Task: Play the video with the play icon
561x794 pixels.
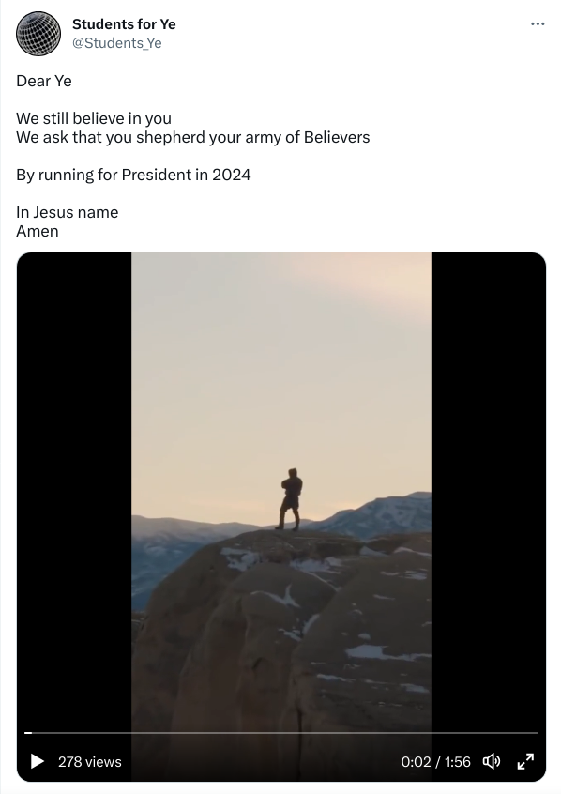Action: (x=37, y=761)
